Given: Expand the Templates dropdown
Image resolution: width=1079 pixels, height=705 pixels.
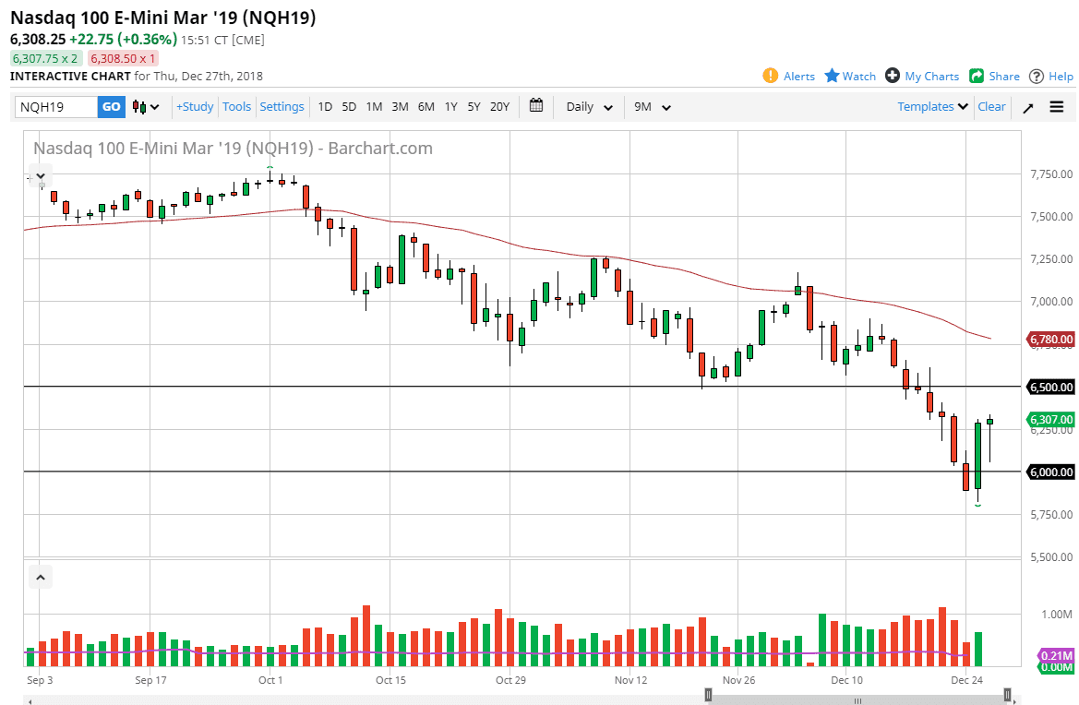Looking at the screenshot, I should pyautogui.click(x=931, y=106).
